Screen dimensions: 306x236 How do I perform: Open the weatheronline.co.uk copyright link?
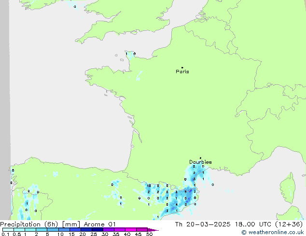click(273, 232)
